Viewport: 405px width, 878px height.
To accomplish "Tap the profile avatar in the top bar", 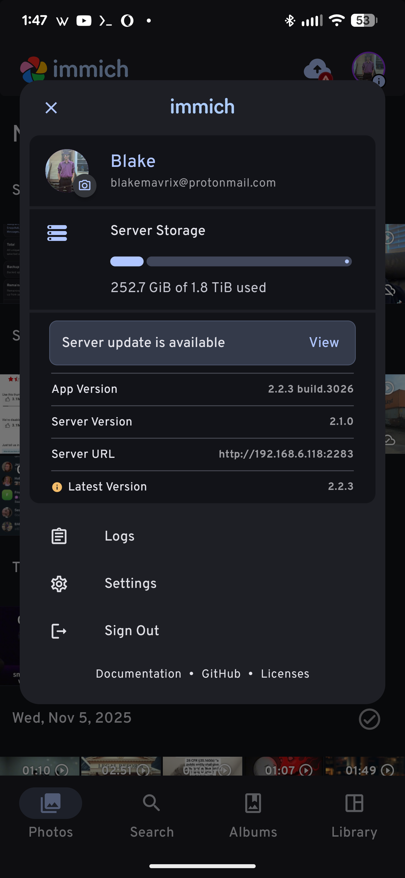I will (x=368, y=68).
